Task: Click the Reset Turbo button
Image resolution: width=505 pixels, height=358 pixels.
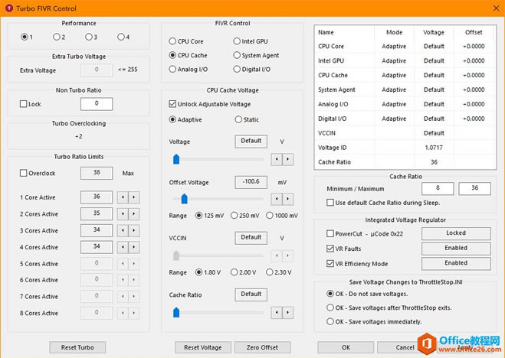Action: pyautogui.click(x=77, y=347)
